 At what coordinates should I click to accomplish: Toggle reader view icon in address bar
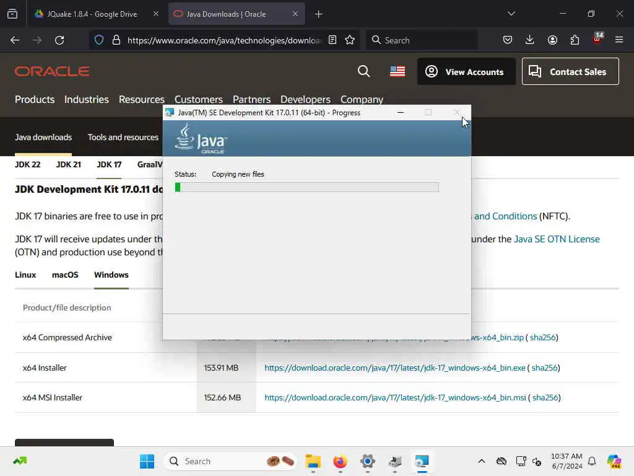coord(332,40)
